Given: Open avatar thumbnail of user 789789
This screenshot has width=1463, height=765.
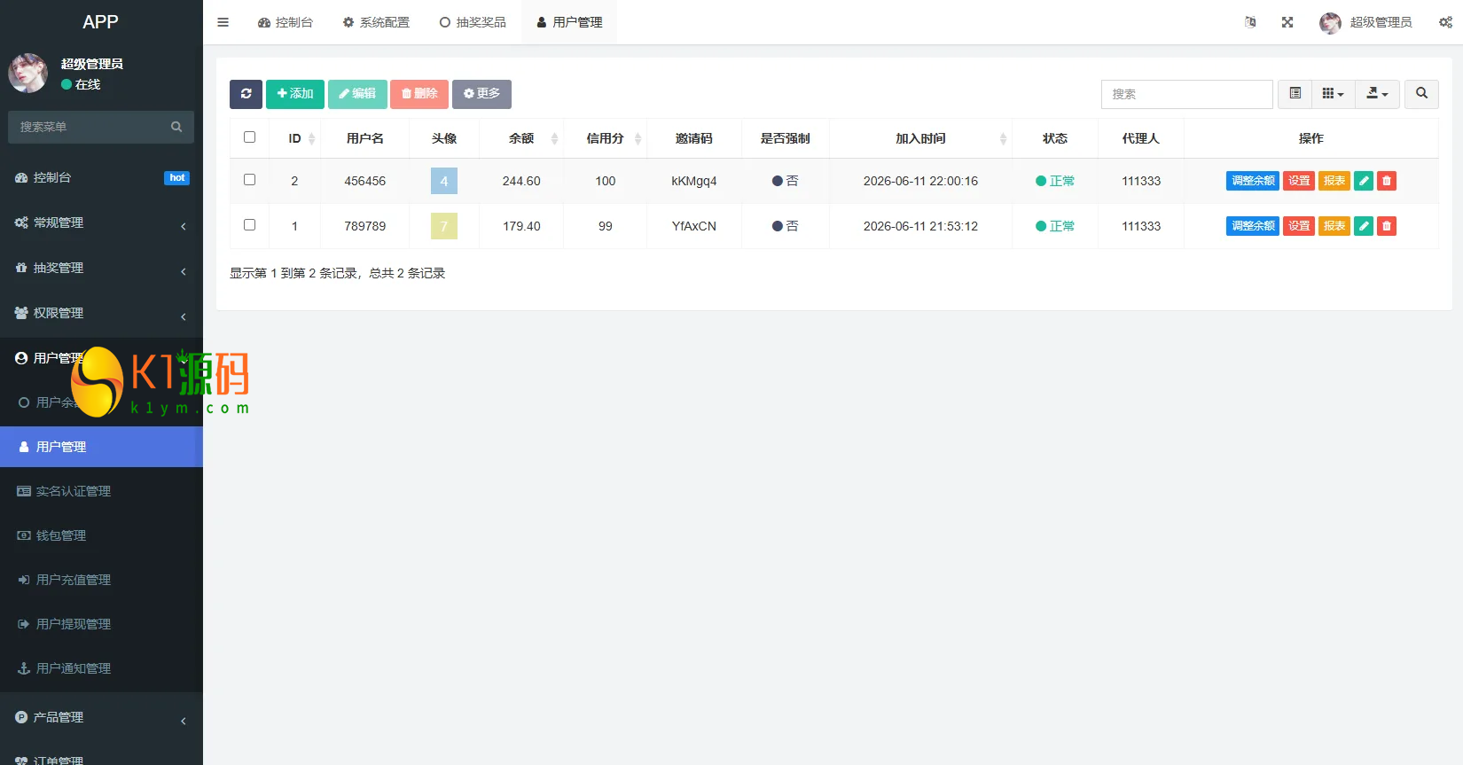Looking at the screenshot, I should [444, 226].
